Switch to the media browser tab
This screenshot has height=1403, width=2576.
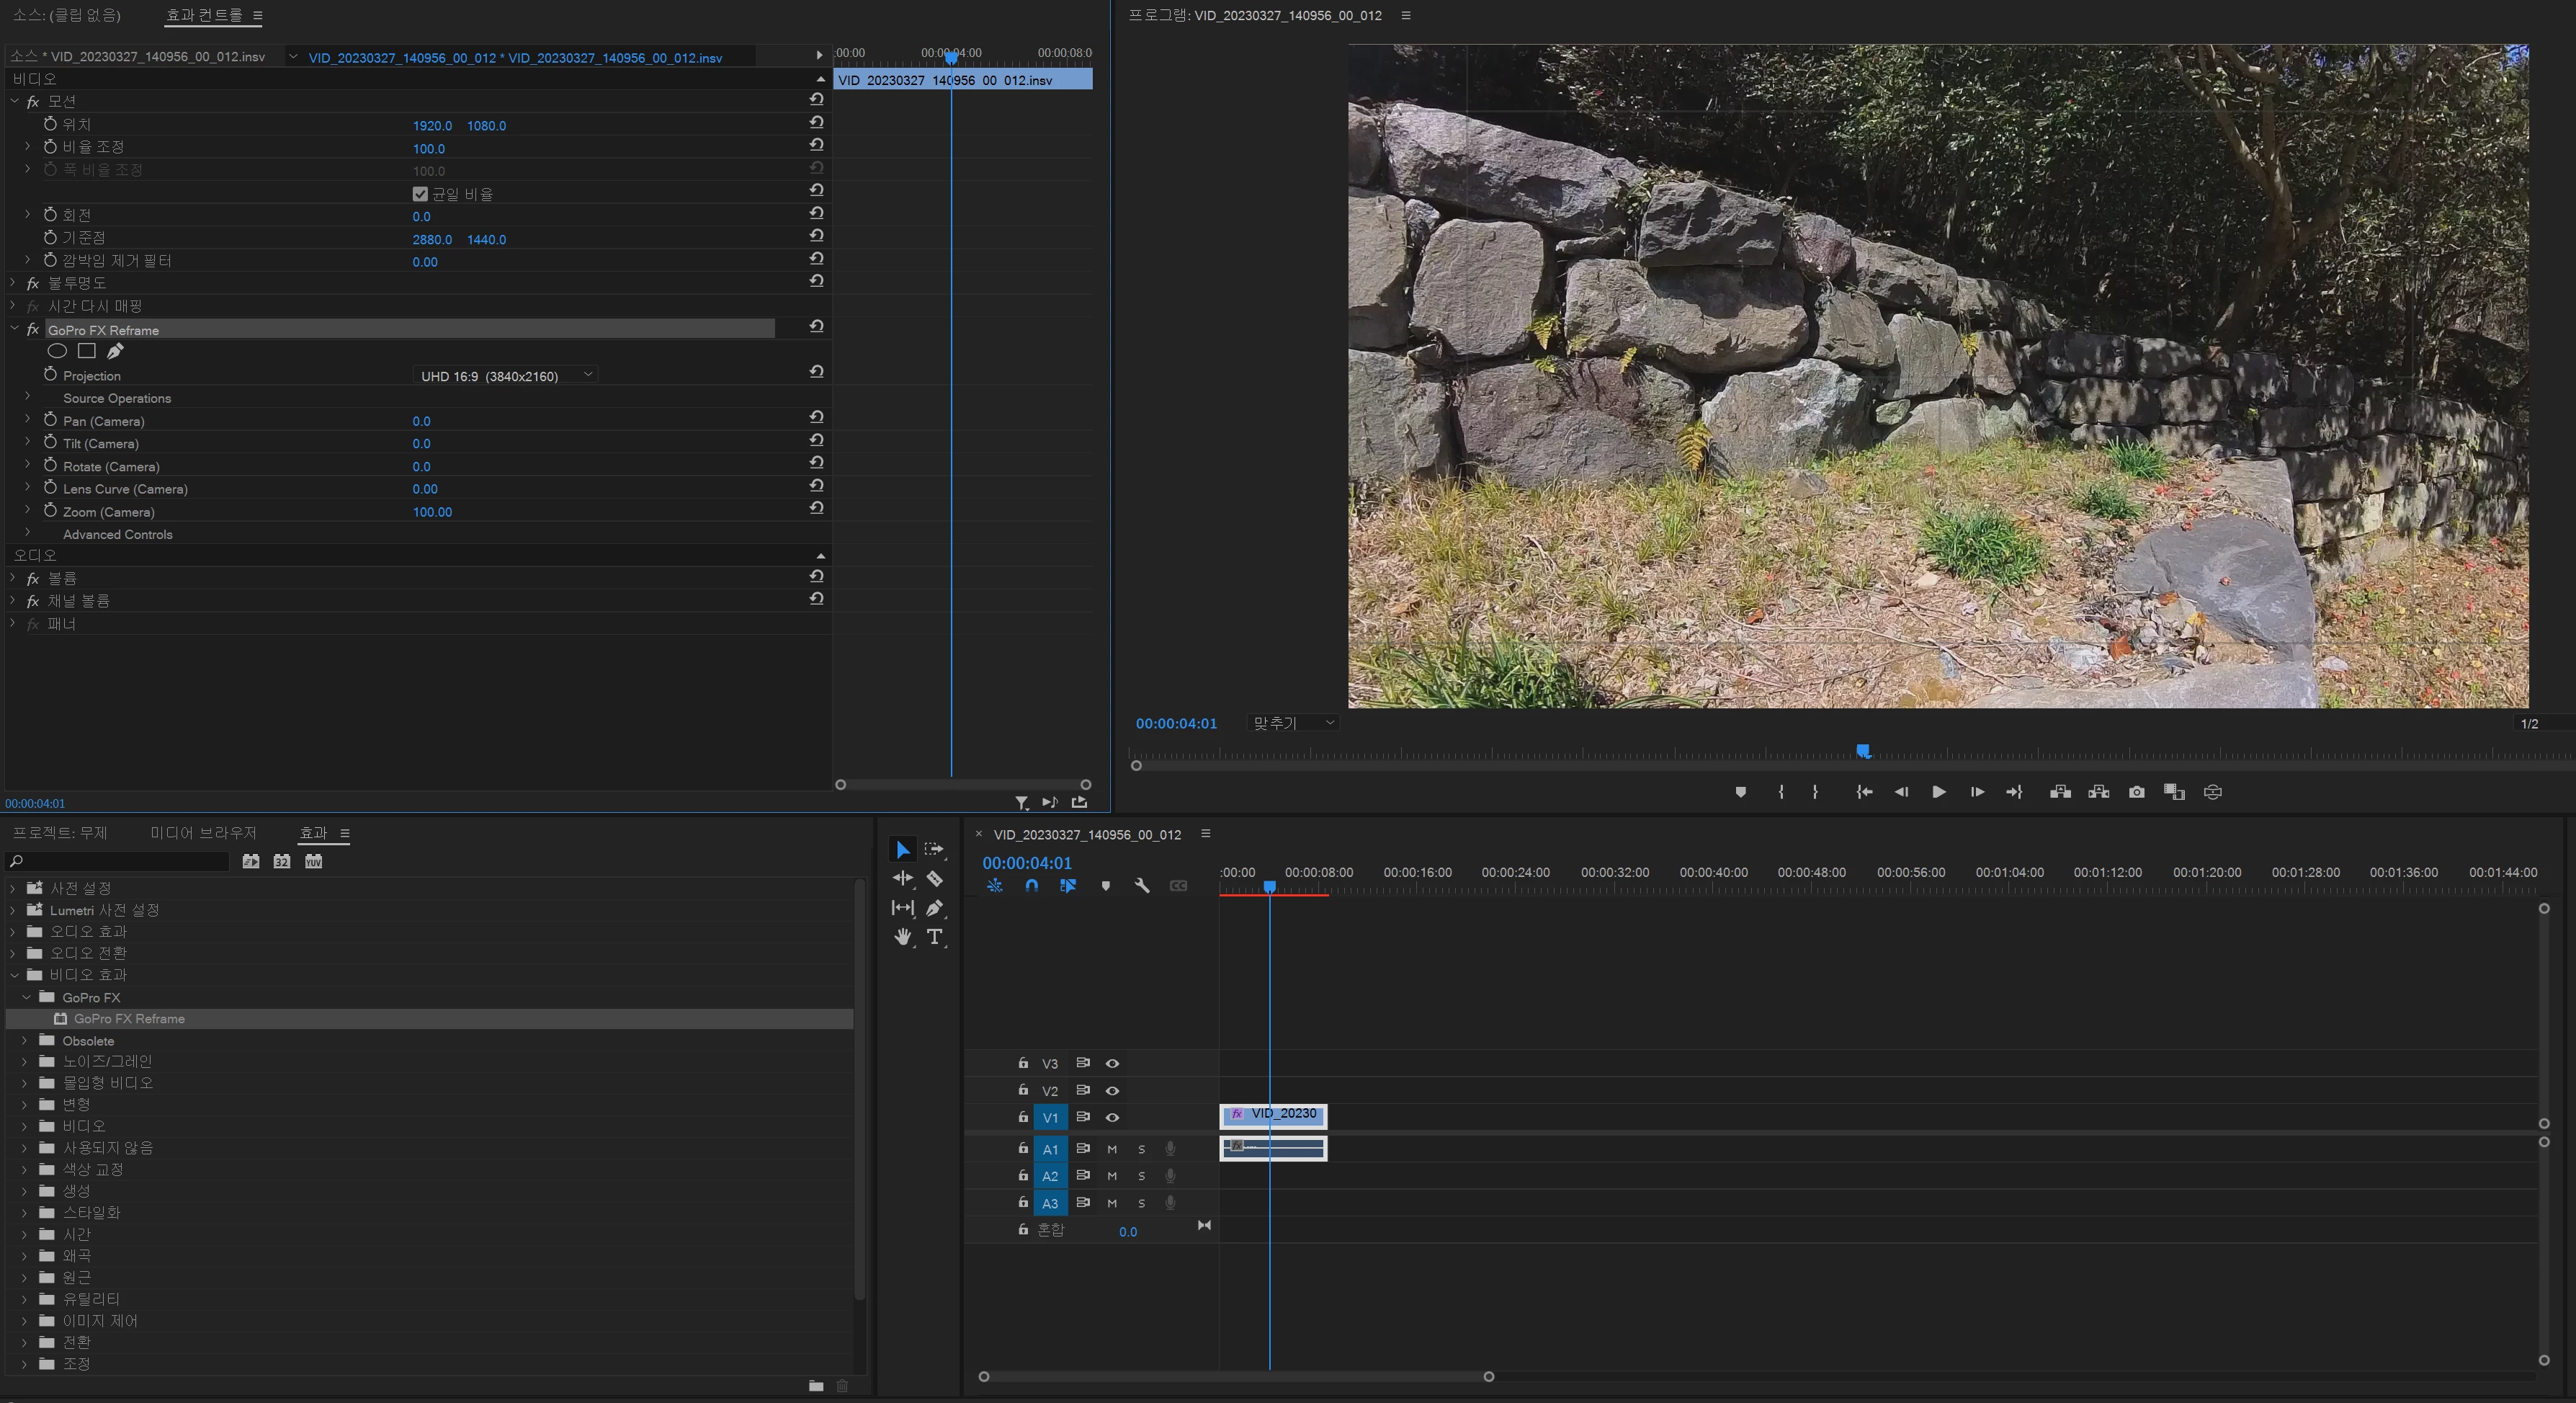click(x=203, y=833)
